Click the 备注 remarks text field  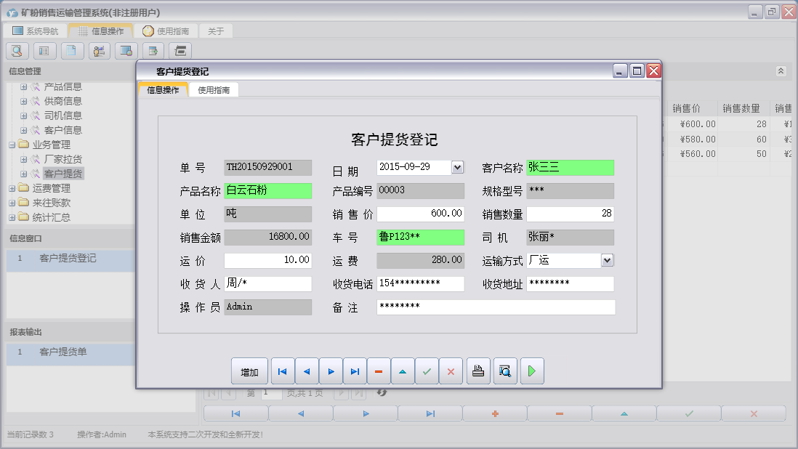tap(496, 307)
